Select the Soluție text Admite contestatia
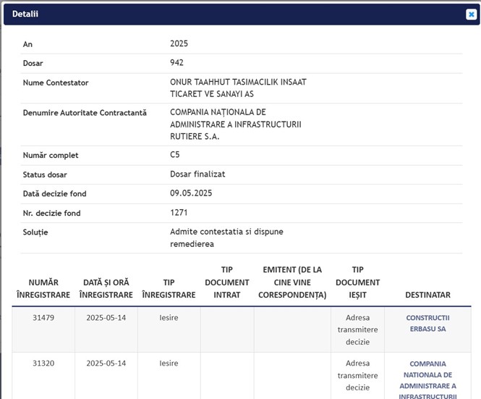The height and width of the screenshot is (399, 481). pyautogui.click(x=226, y=238)
